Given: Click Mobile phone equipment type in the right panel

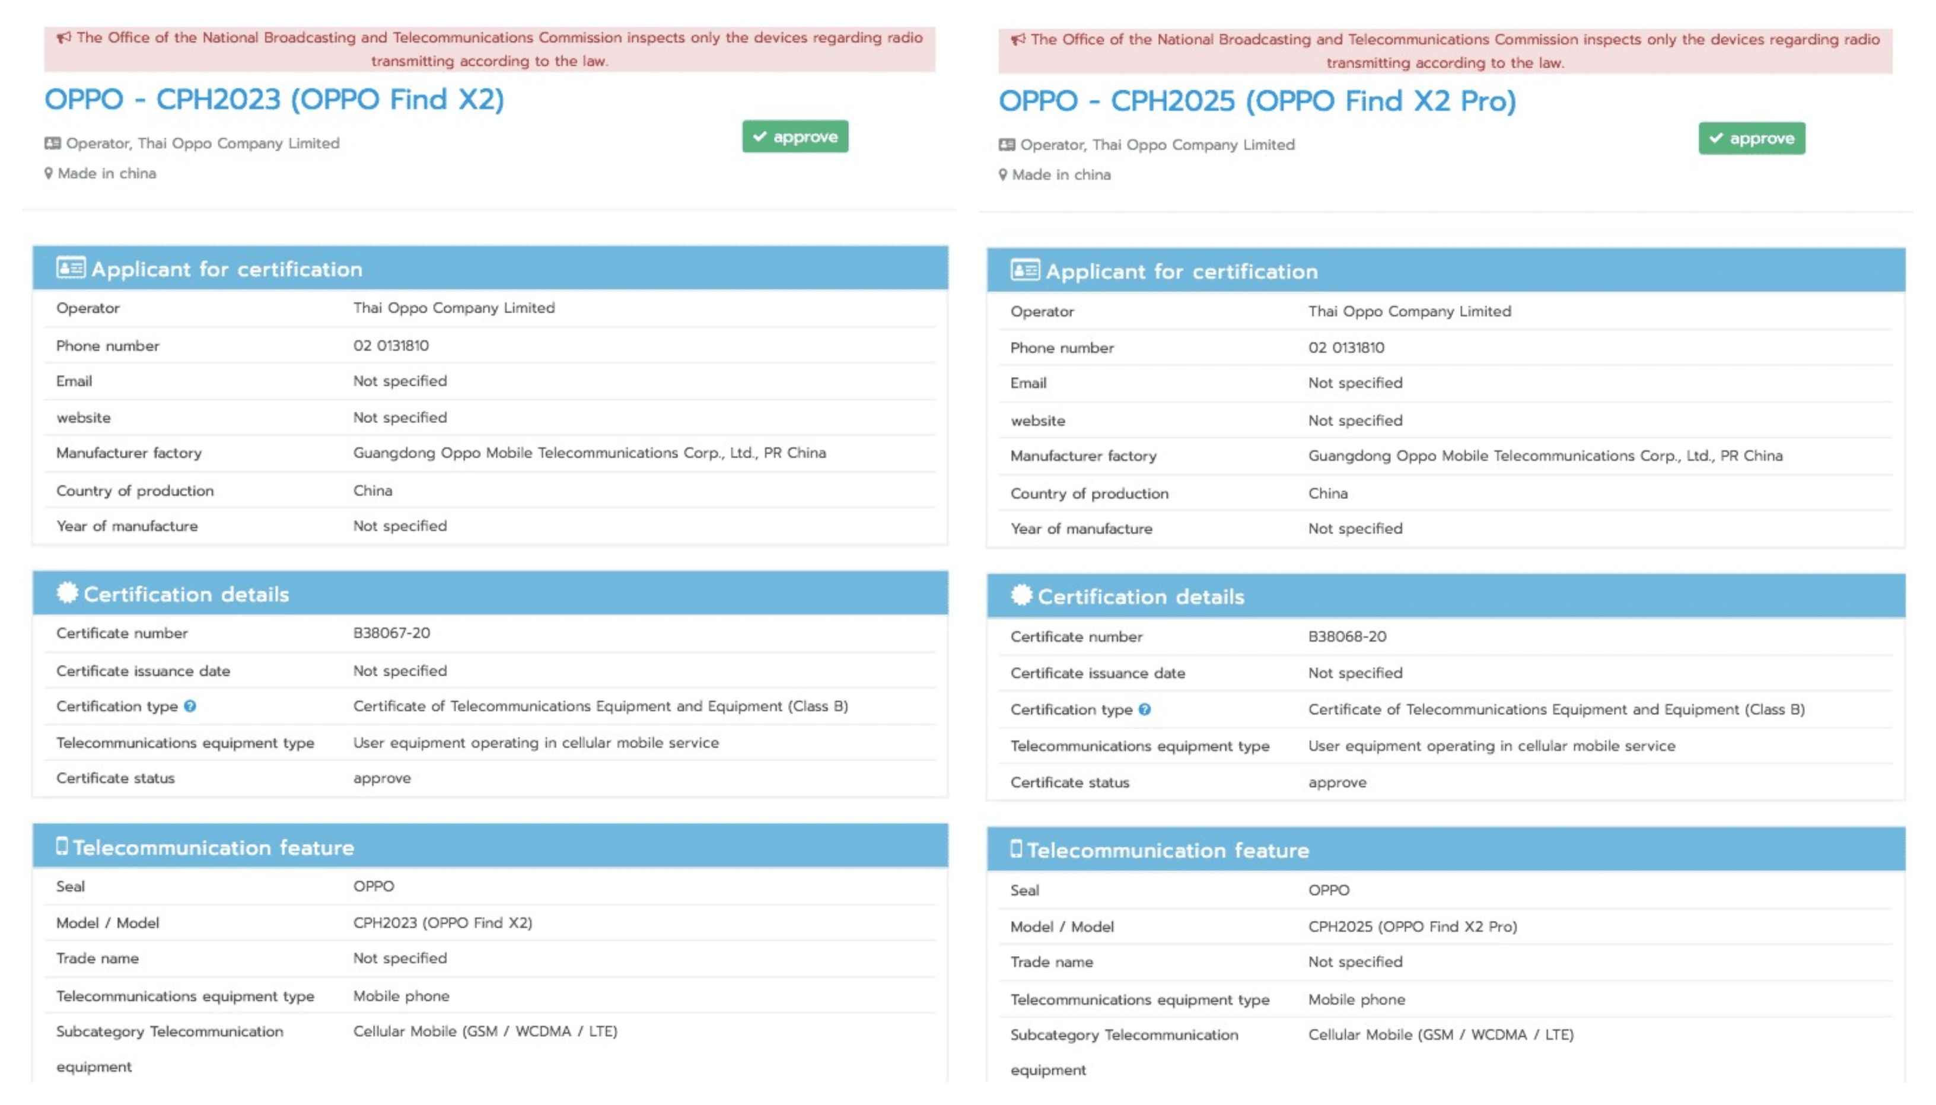Looking at the screenshot, I should [1356, 999].
